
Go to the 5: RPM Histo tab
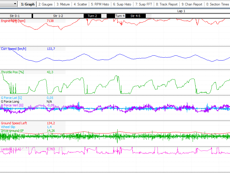pyautogui.click(x=100, y=4)
